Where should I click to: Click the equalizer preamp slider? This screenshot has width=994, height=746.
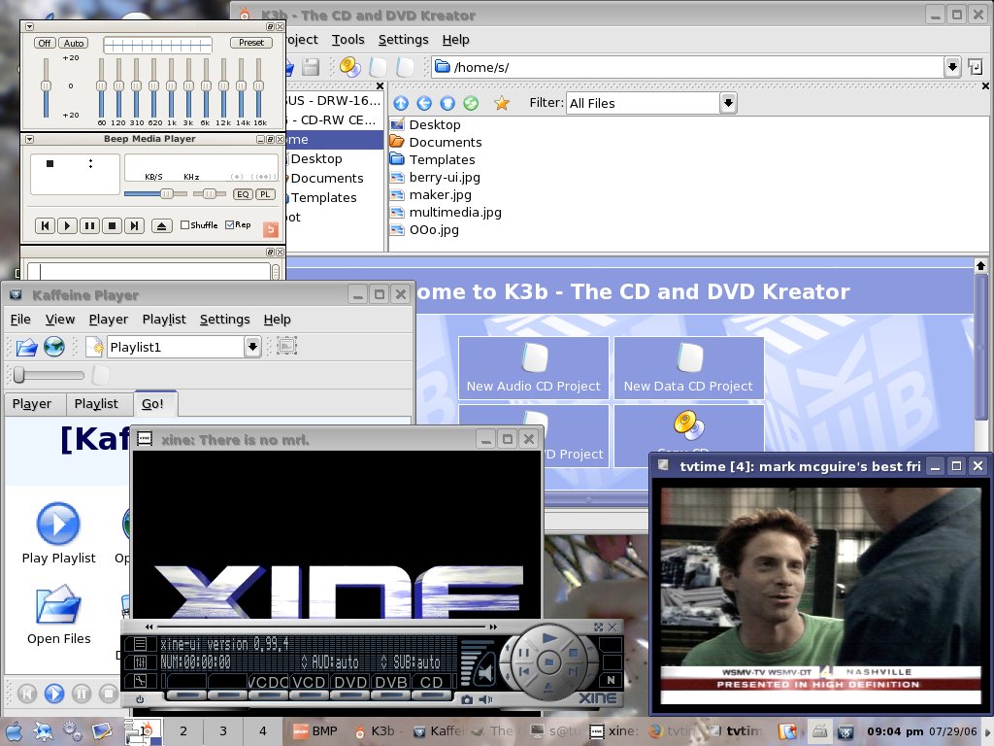46,86
